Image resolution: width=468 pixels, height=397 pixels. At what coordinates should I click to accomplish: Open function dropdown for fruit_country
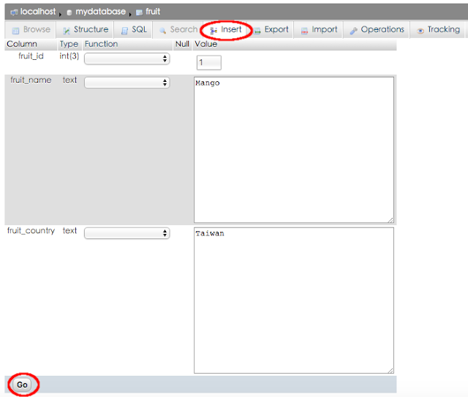[x=127, y=232]
